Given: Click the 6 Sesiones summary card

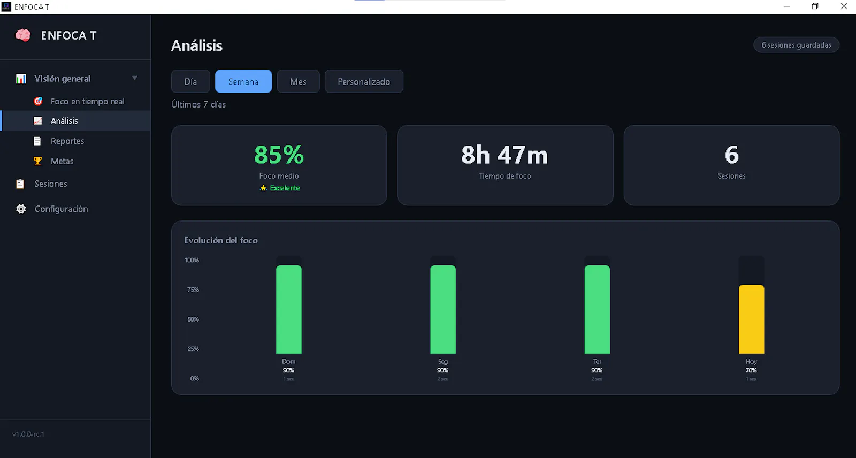Looking at the screenshot, I should click(731, 165).
